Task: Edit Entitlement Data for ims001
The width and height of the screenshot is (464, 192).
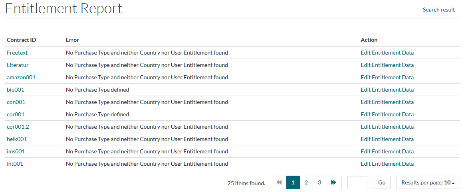Action: 387,151
